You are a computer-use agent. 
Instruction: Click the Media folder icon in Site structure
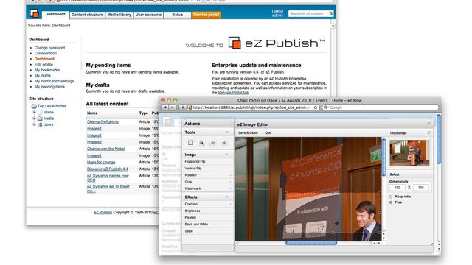pyautogui.click(x=40, y=119)
